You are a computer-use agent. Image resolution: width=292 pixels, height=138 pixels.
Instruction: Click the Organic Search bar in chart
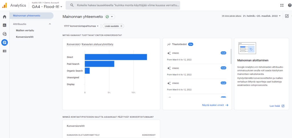click(x=87, y=71)
